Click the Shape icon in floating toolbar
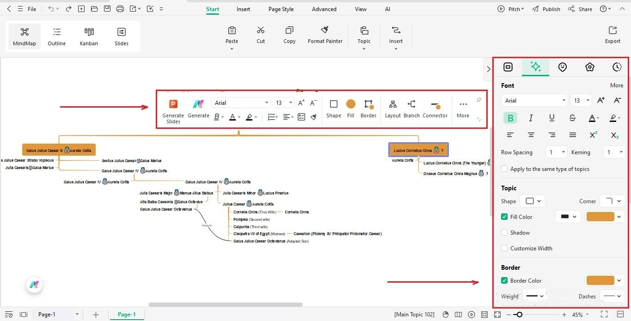The height and width of the screenshot is (321, 631). click(334, 104)
